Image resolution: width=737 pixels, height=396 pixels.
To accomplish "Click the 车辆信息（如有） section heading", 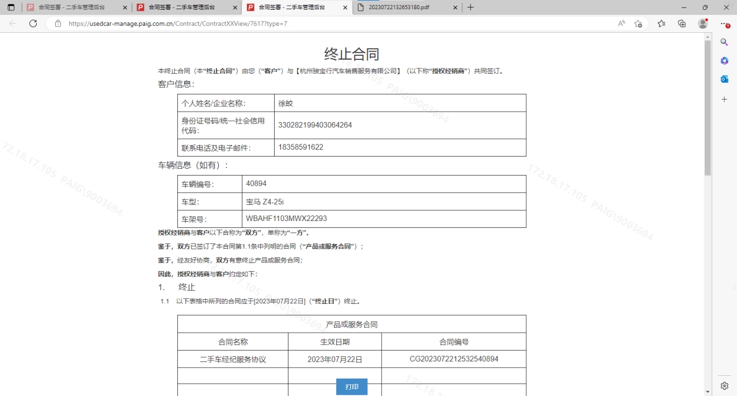I will pyautogui.click(x=193, y=165).
